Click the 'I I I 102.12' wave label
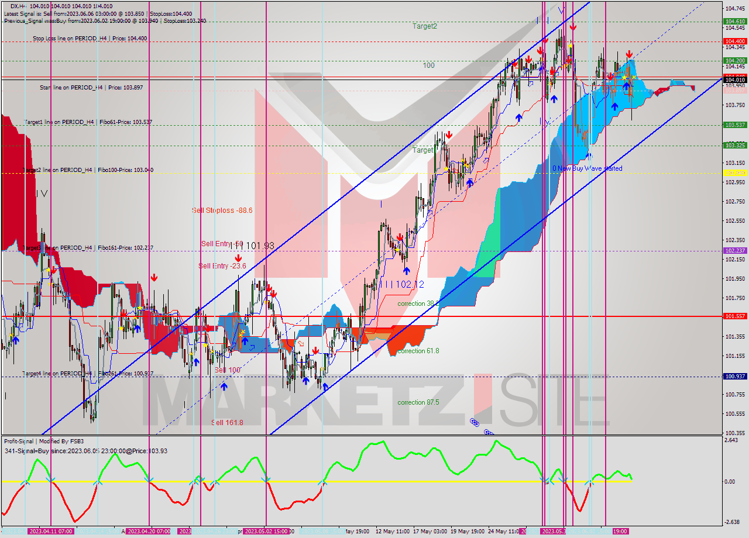The image size is (749, 538). [401, 284]
